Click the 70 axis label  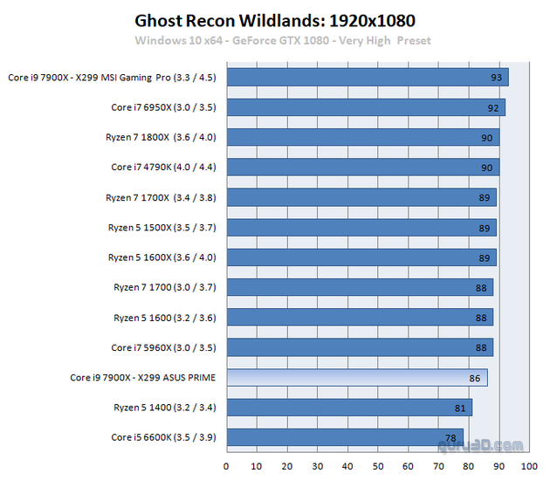pos(438,466)
